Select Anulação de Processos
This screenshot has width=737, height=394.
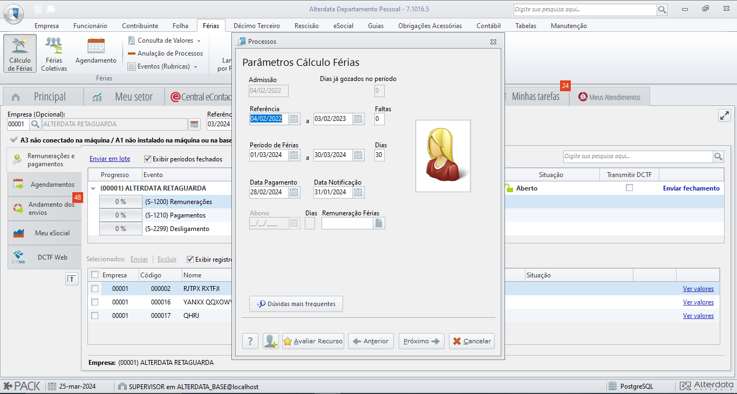165,53
